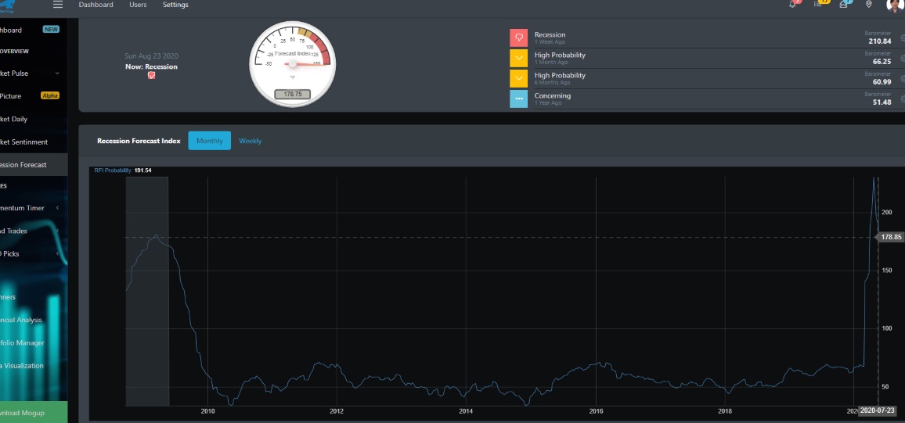The height and width of the screenshot is (423, 905).
Task: Click the 2020-07-23 date marker on the chart
Action: point(878,410)
